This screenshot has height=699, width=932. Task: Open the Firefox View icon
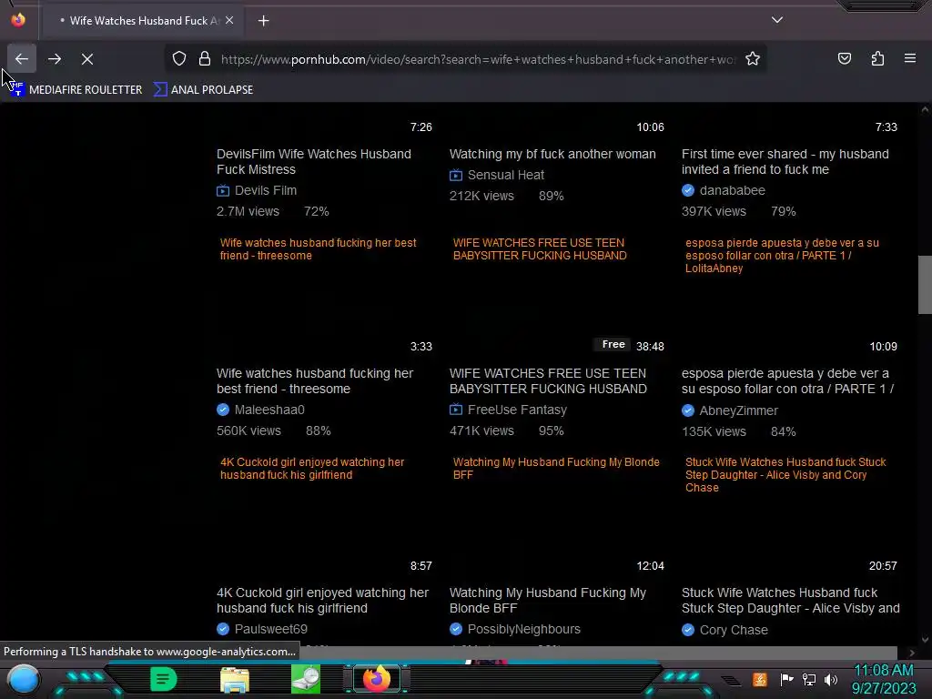[x=18, y=20]
